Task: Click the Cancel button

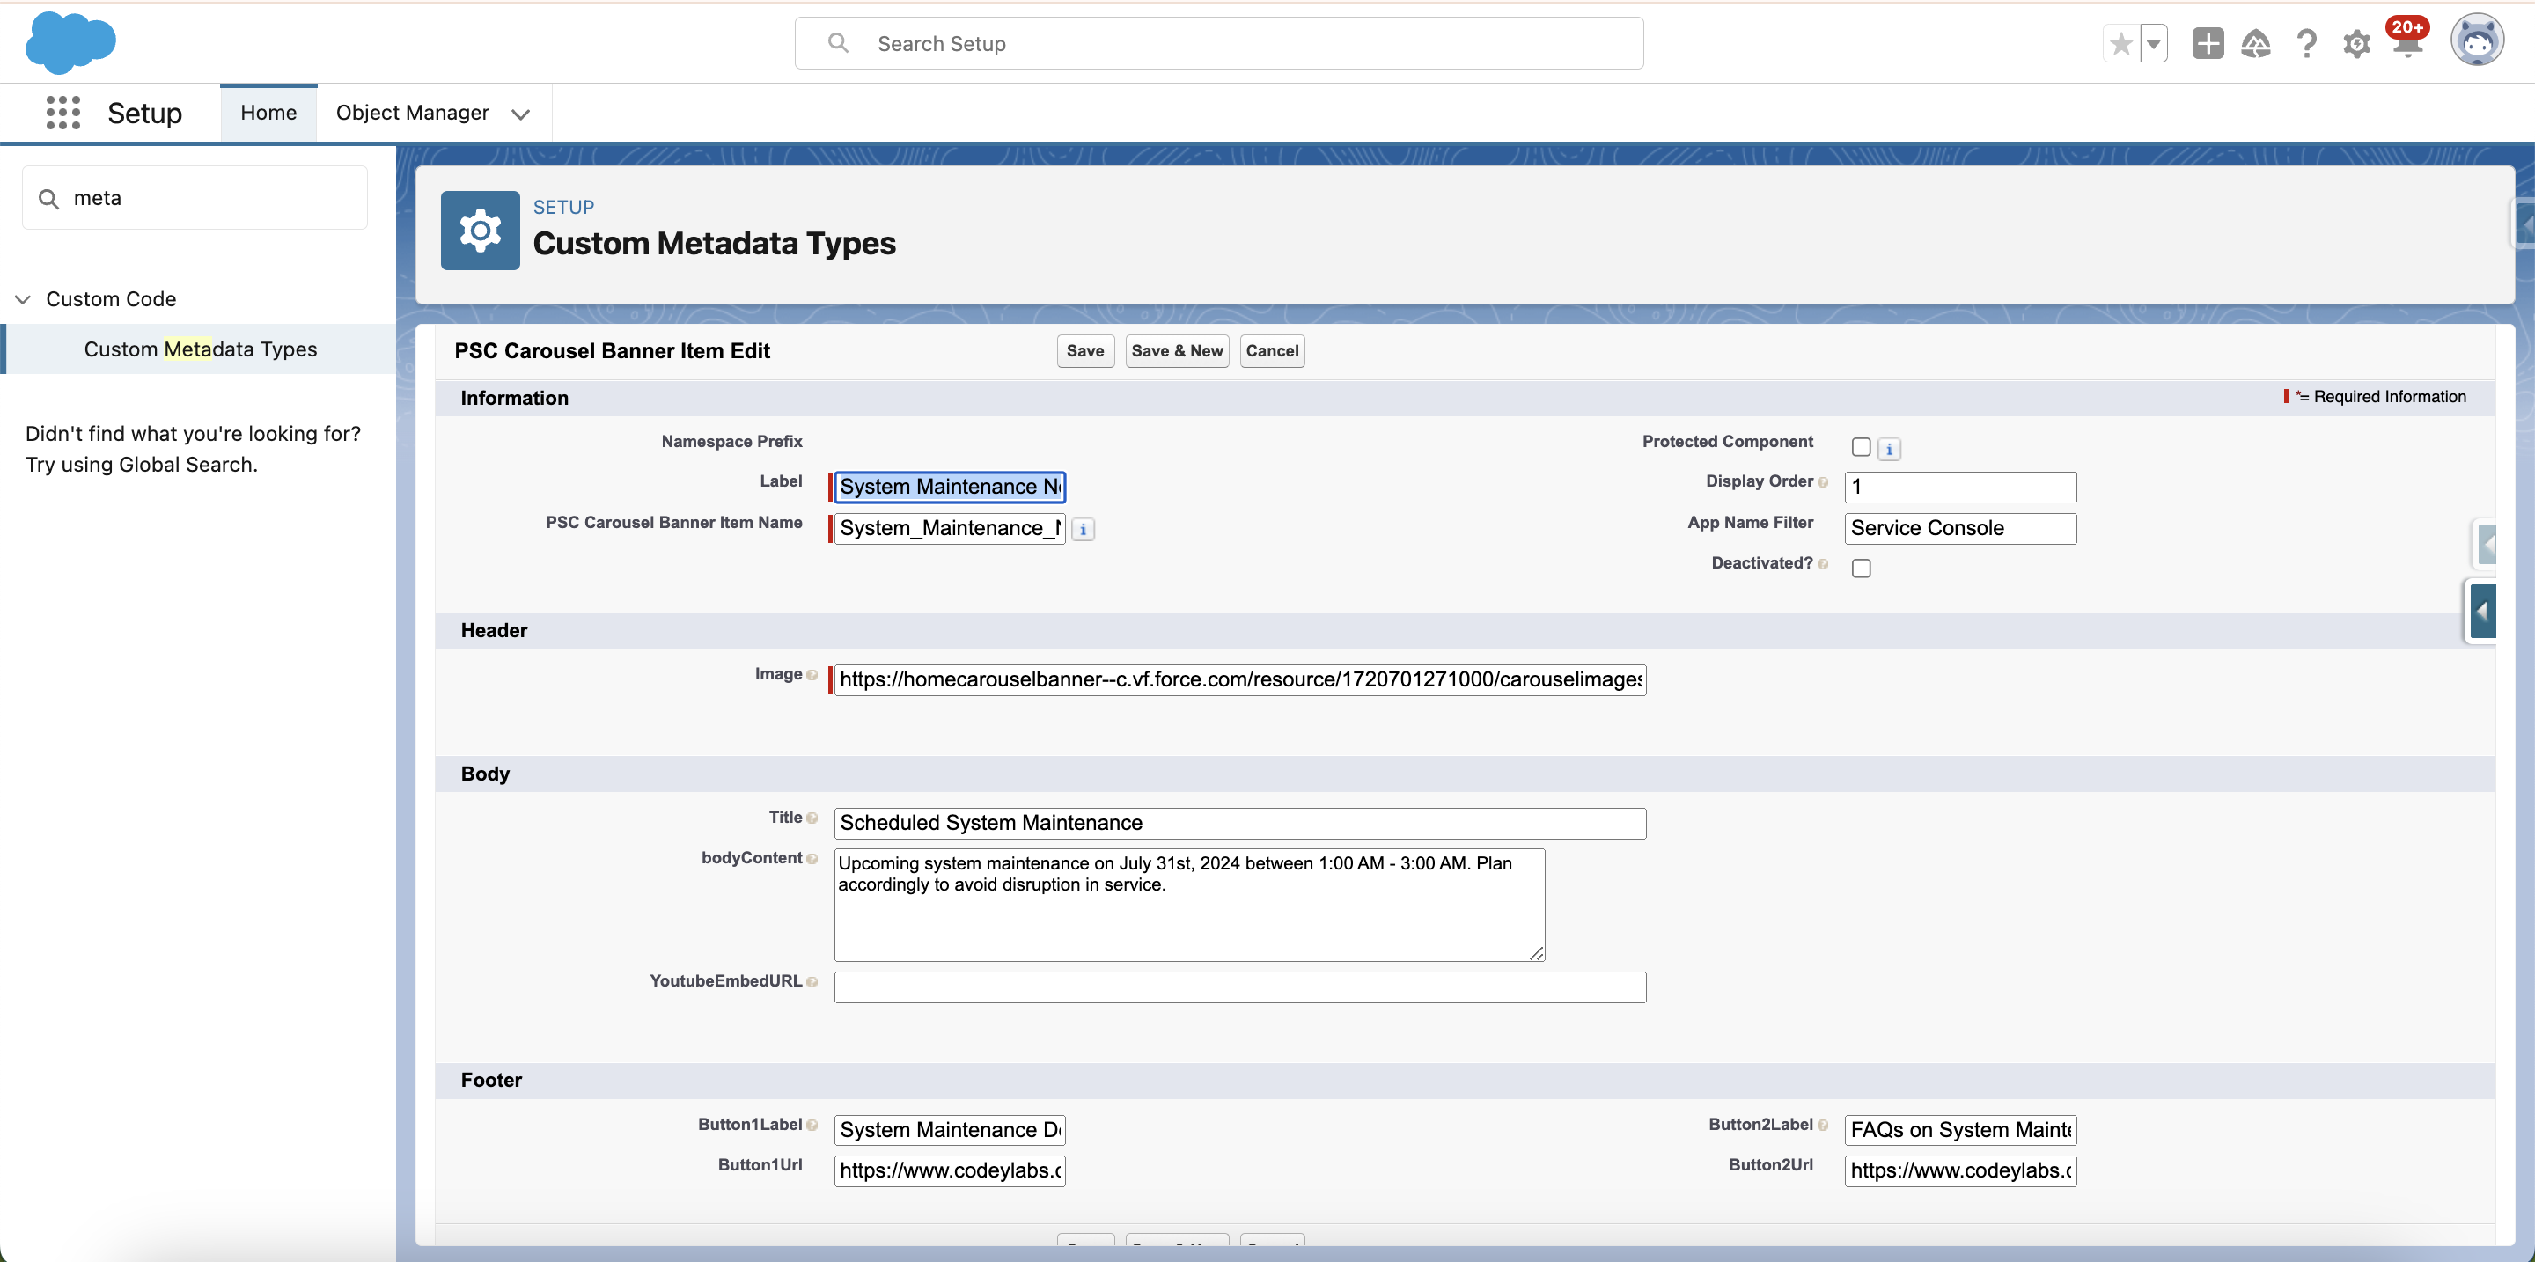Action: coord(1271,351)
